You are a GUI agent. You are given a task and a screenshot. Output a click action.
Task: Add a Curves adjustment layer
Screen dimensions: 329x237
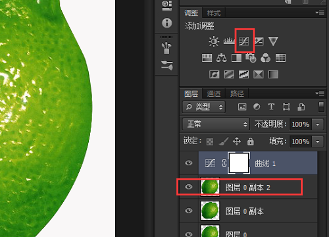coord(244,41)
